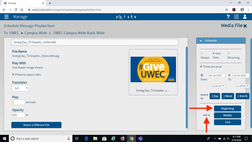This screenshot has width=252, height=142.
Task: Click the browser back arrow
Action: [4, 10]
